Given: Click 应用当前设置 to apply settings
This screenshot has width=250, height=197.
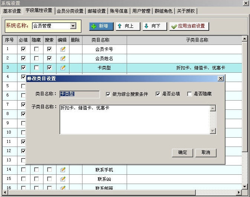Looking at the screenshot, I should (x=189, y=26).
